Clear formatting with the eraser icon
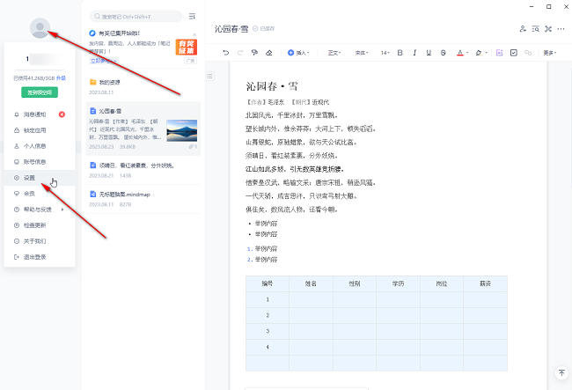The width and height of the screenshot is (572, 390). click(269, 53)
